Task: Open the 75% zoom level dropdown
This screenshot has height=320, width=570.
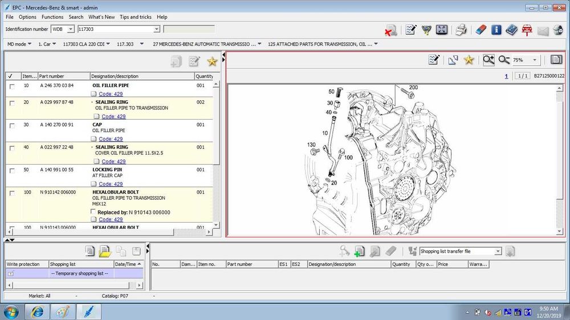Action: [x=534, y=60]
